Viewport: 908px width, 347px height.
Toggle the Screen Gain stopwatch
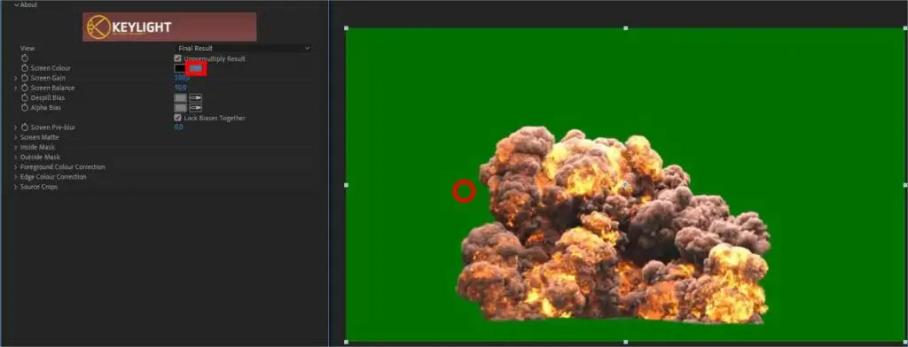click(x=25, y=78)
